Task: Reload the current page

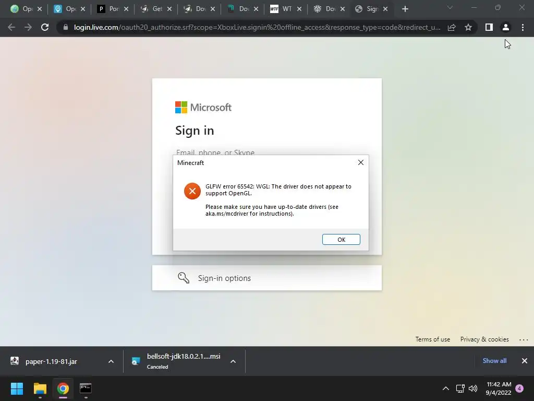Action: coord(45,27)
